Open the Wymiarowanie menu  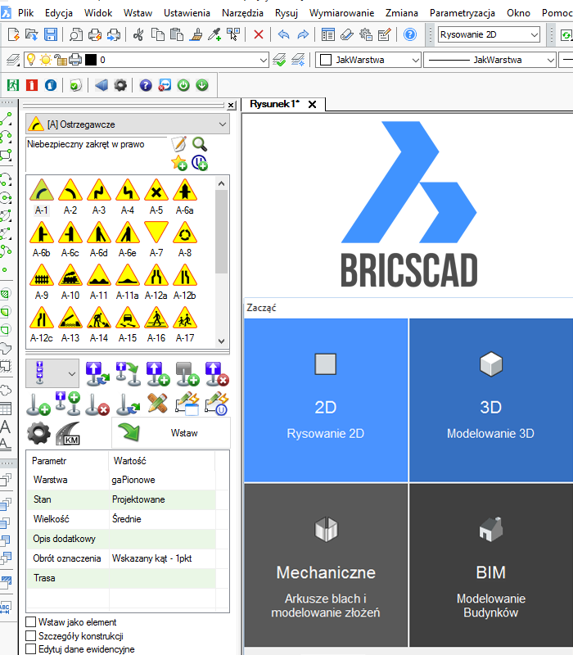(x=341, y=13)
